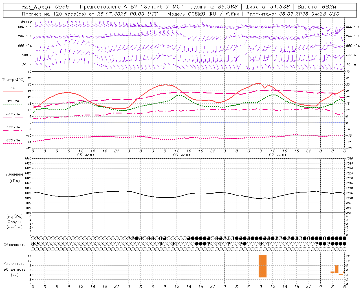Click the '850 гПа' dashed legend entry under Td
Screen dimensions: 361x289
tap(13, 115)
